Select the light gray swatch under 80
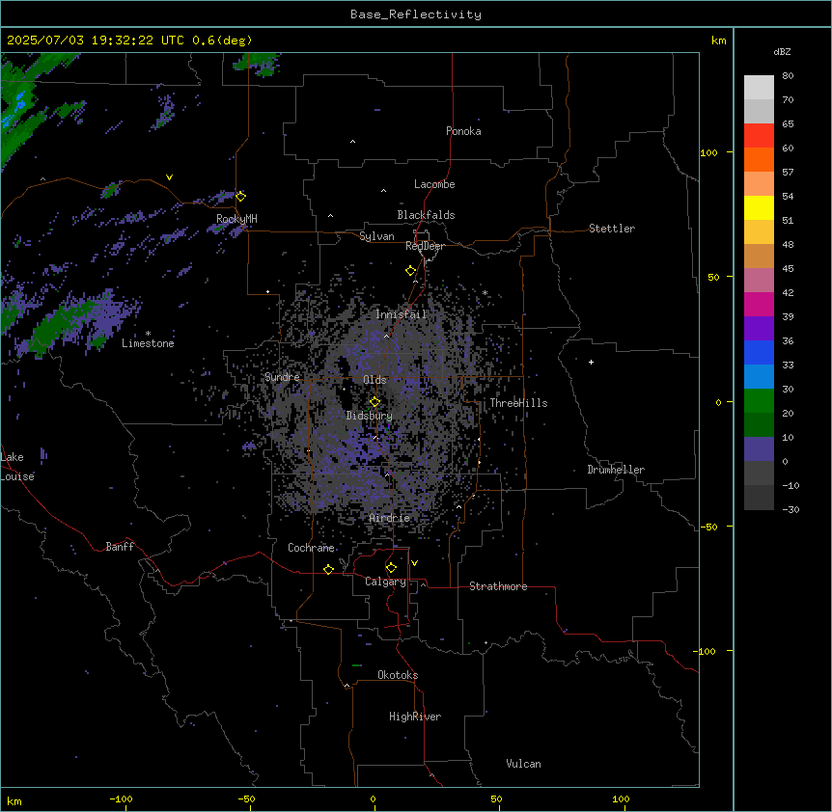This screenshot has height=812, width=832. (x=759, y=88)
